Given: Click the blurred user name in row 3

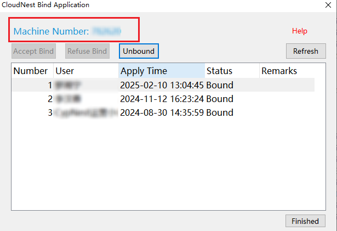Looking at the screenshot, I should tap(86, 112).
